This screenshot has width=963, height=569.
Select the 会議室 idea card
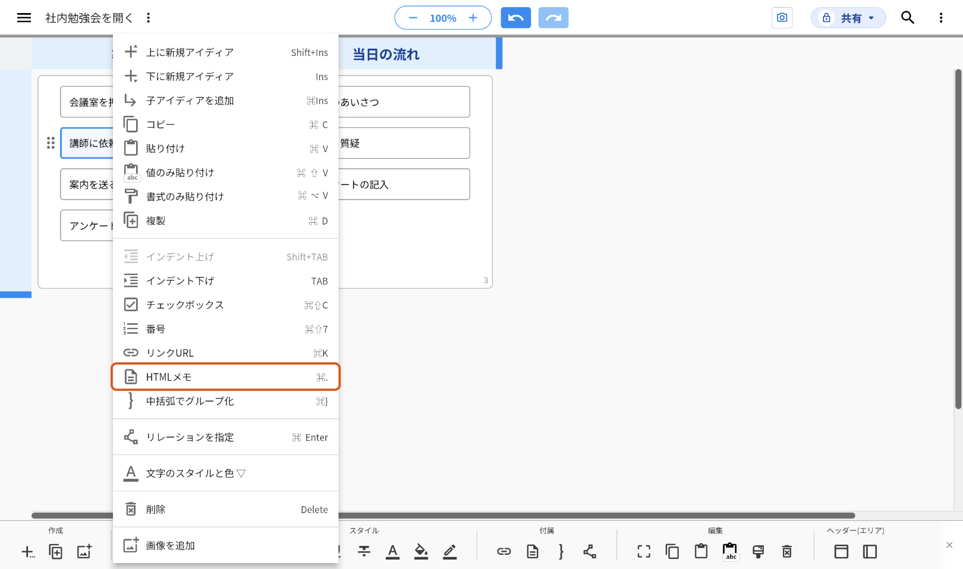(x=87, y=102)
